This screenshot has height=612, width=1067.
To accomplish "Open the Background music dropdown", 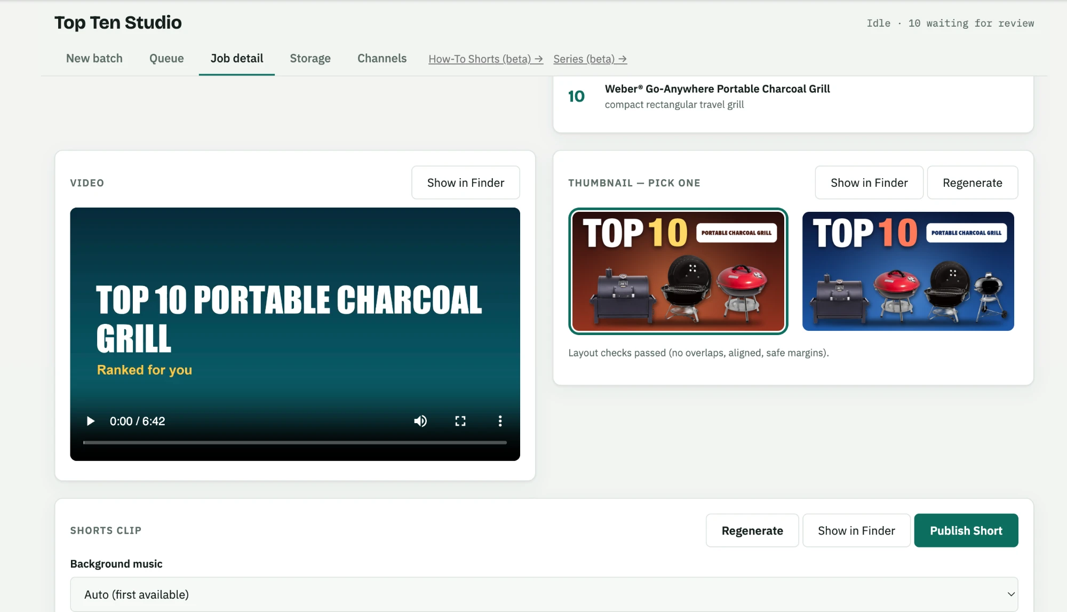I will click(544, 594).
